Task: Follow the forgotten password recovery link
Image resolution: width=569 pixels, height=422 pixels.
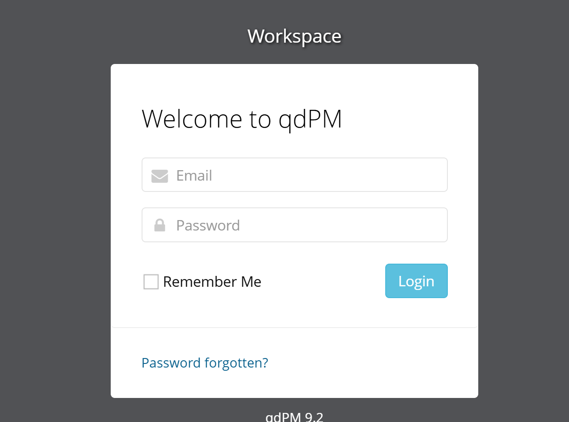Action: coord(205,363)
